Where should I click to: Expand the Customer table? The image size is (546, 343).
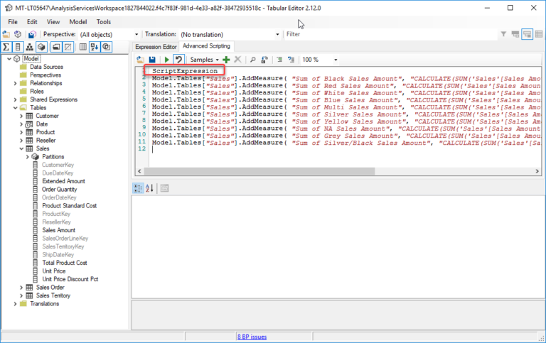point(21,116)
